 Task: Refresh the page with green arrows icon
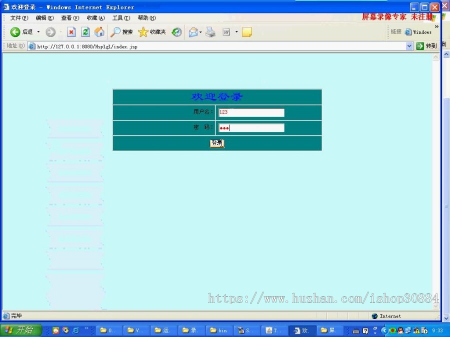(x=85, y=32)
